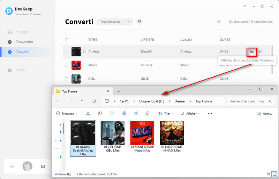The height and width of the screenshot is (179, 279).
Task: Select the Top France tab in Explorer
Action: 83,91
